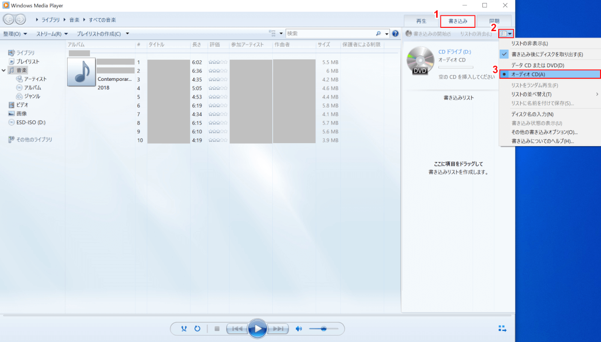Screen dimensions: 601x342
Task: Toggle 書き込み後にディスクを取り出す(E)
Action: (x=550, y=54)
